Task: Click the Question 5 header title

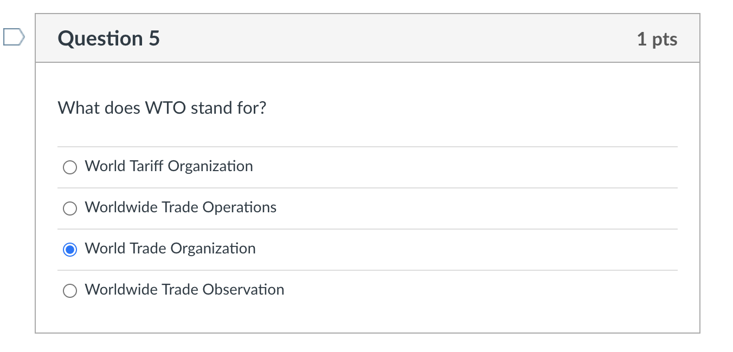Action: 108,38
